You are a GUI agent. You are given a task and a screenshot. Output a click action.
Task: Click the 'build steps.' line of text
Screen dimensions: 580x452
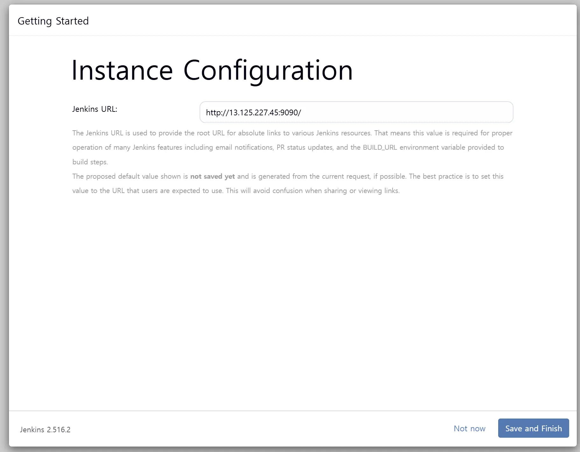click(x=90, y=162)
